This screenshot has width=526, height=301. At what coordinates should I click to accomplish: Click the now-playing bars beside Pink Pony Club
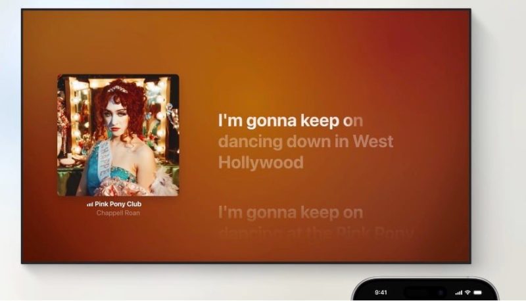click(x=89, y=204)
